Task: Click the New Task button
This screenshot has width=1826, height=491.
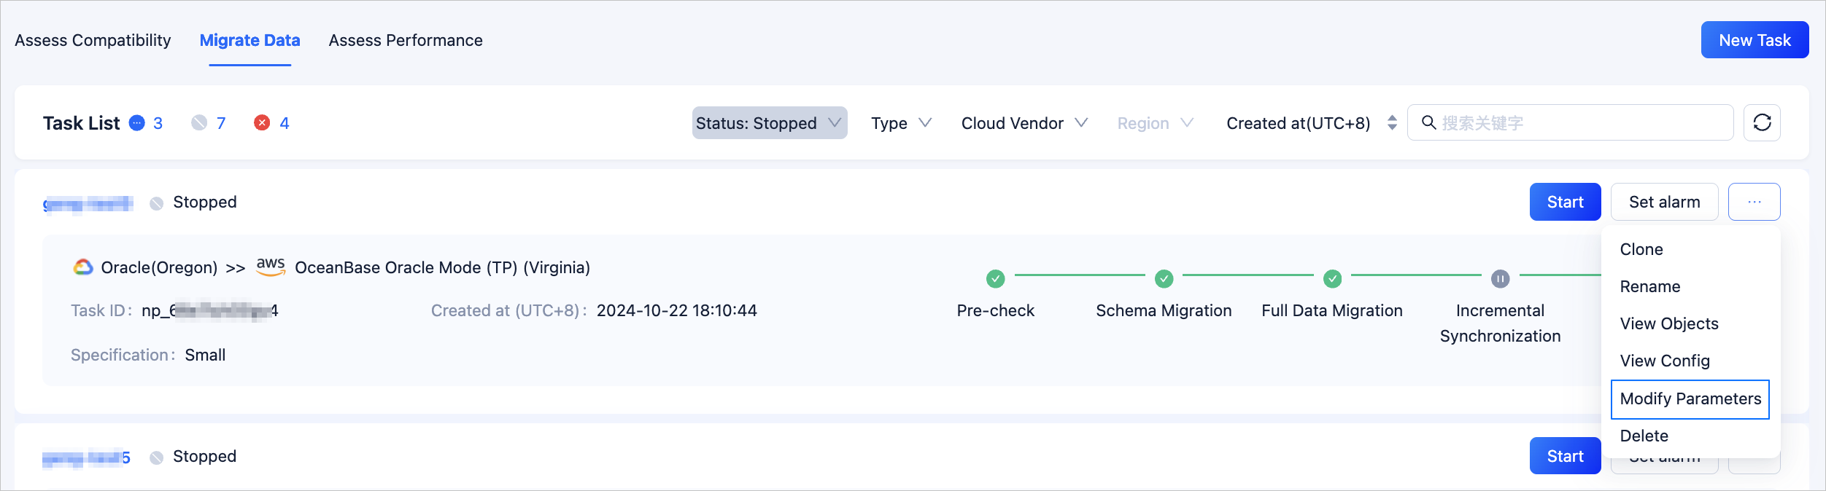Action: [1754, 40]
